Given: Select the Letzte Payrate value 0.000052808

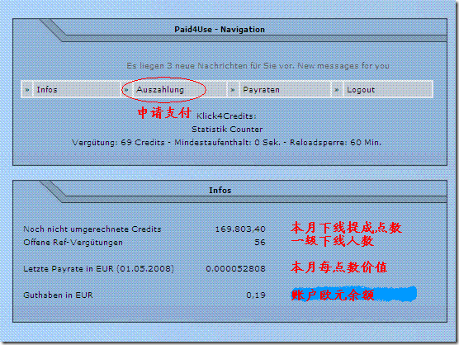Looking at the screenshot, I should [235, 268].
